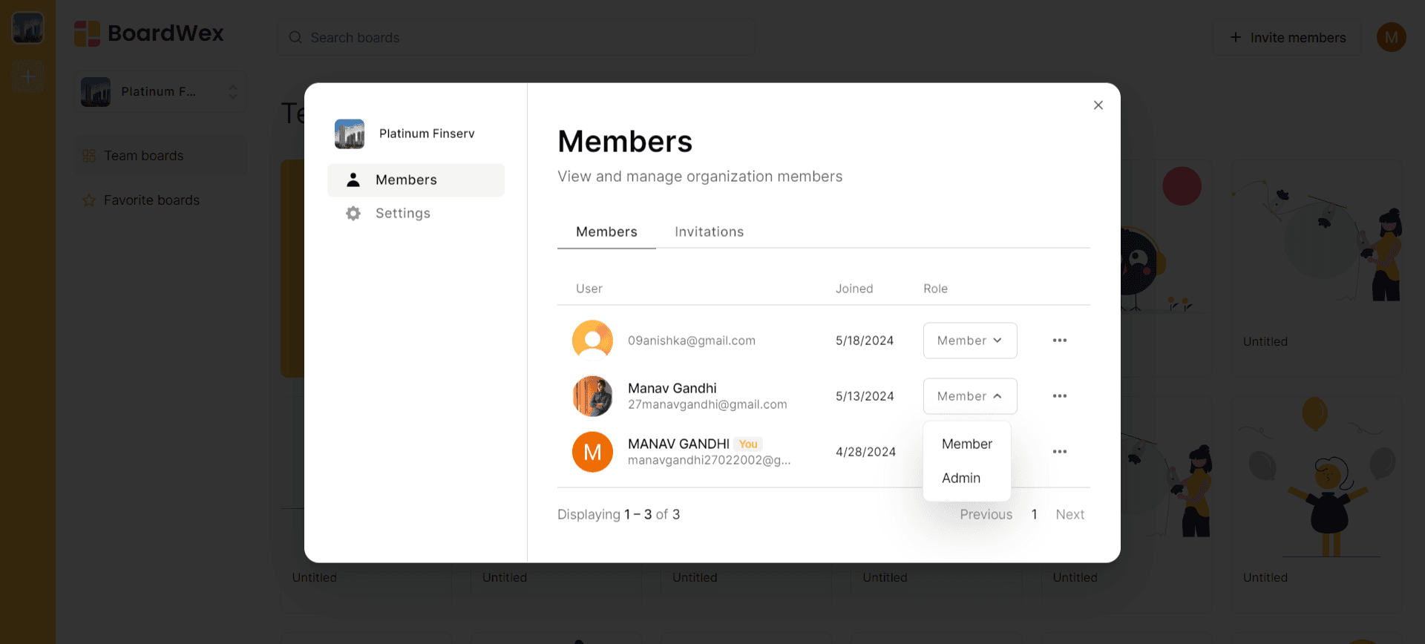Open the three-dot menu for 09anishka@gmail.com

point(1059,341)
